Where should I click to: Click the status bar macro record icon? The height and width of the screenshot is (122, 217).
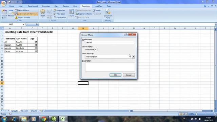[x=10, y=114]
